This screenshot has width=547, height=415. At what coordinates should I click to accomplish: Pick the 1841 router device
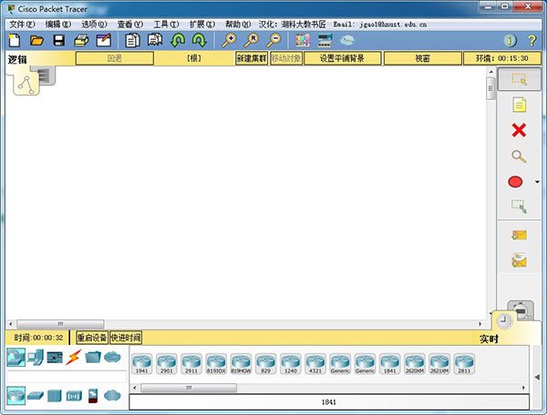[389, 364]
